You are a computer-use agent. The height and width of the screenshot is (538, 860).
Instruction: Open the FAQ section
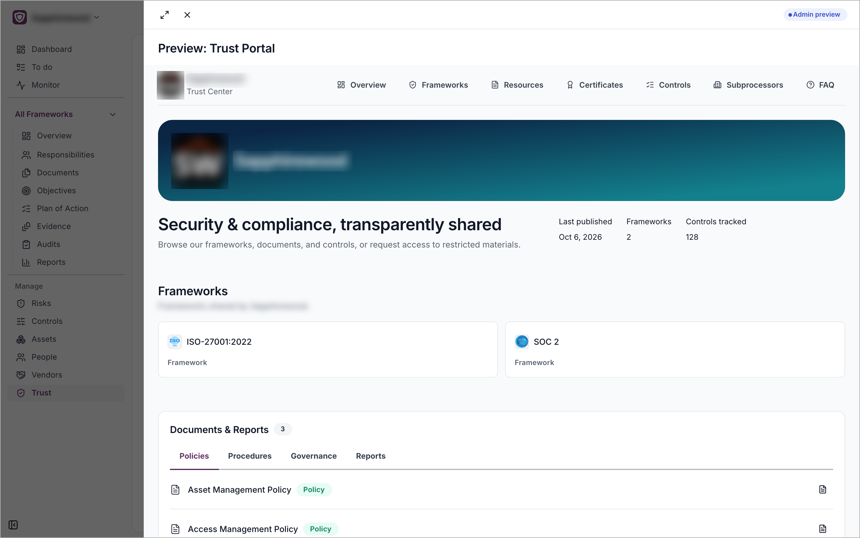coord(820,85)
